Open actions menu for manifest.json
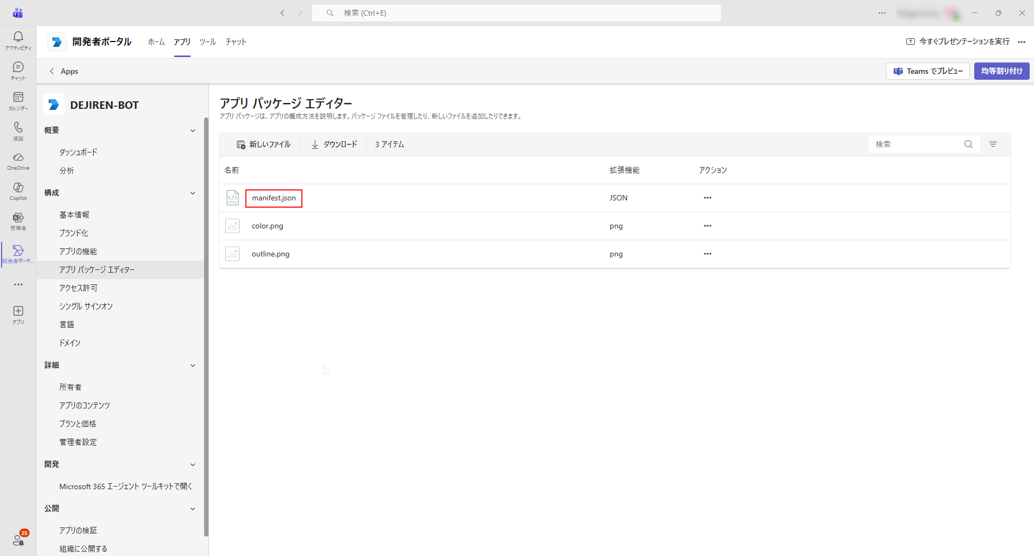This screenshot has width=1034, height=556. click(707, 198)
